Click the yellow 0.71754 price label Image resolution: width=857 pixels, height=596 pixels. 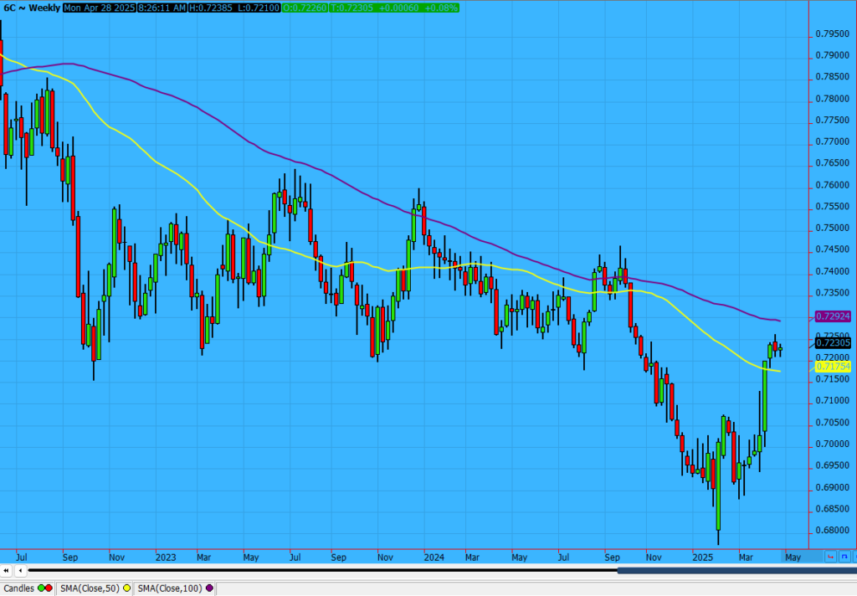point(832,367)
